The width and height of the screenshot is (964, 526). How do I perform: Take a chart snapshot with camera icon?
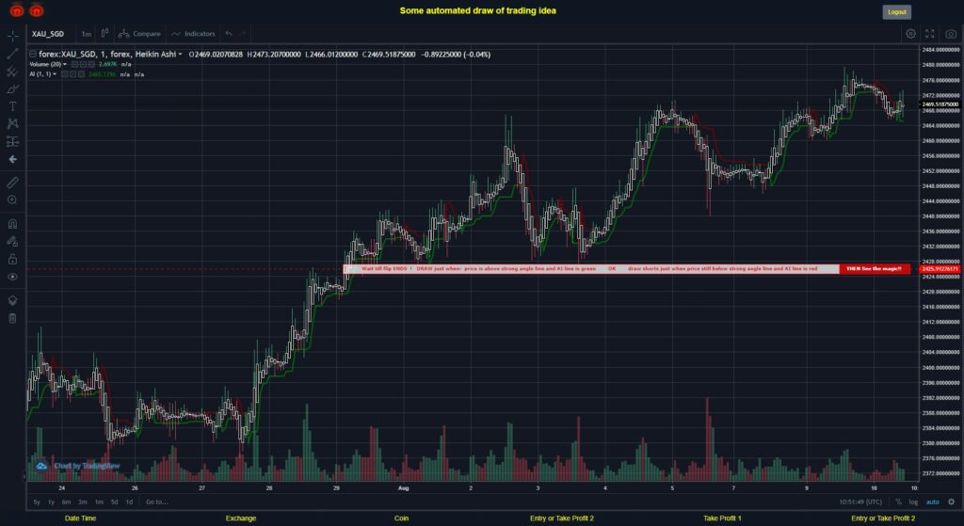tap(951, 34)
